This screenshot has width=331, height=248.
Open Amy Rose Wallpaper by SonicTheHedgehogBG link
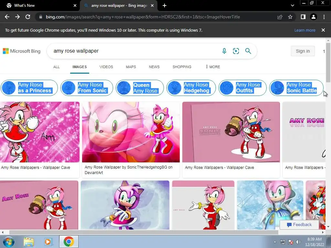[x=129, y=170]
